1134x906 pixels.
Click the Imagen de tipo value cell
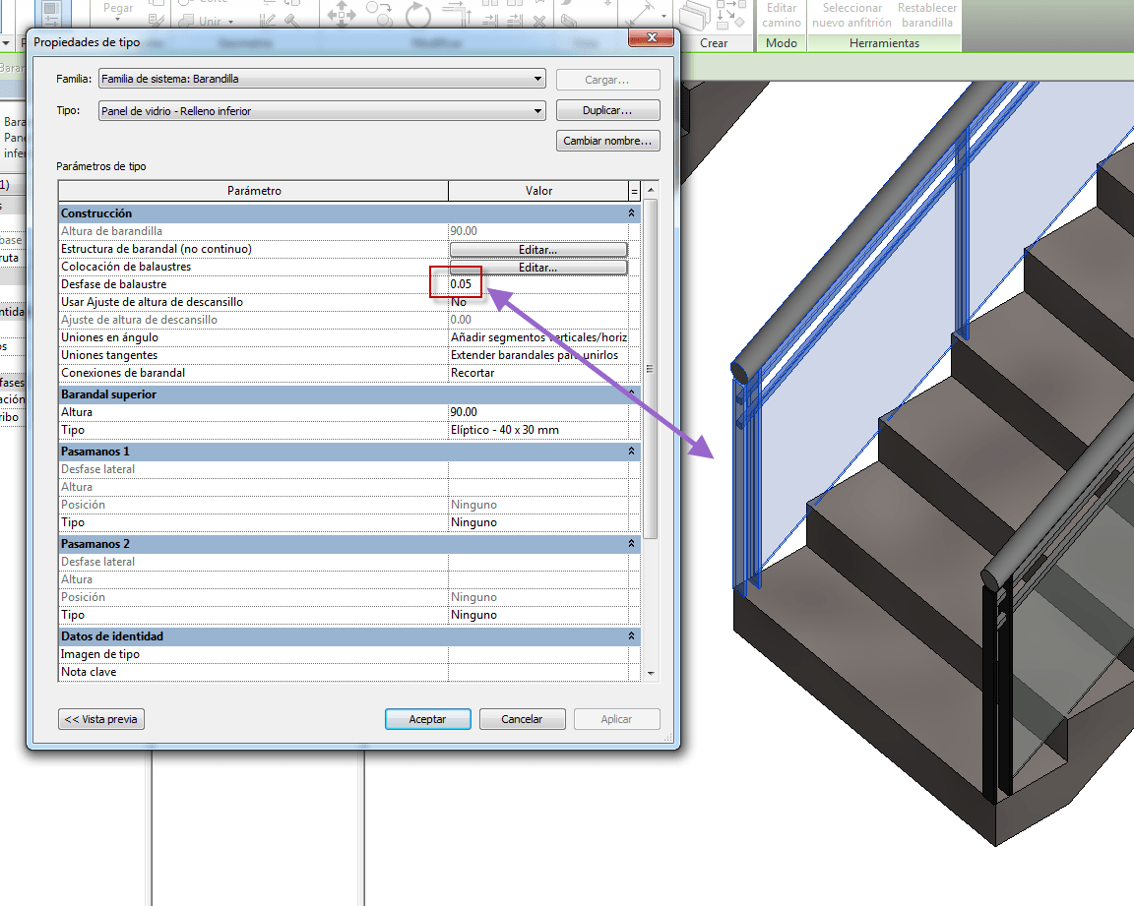[538, 654]
